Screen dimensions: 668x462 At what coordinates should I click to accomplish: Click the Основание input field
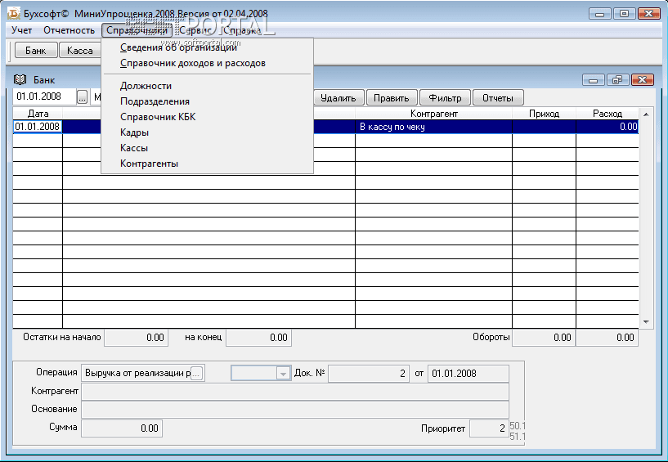[x=295, y=410]
